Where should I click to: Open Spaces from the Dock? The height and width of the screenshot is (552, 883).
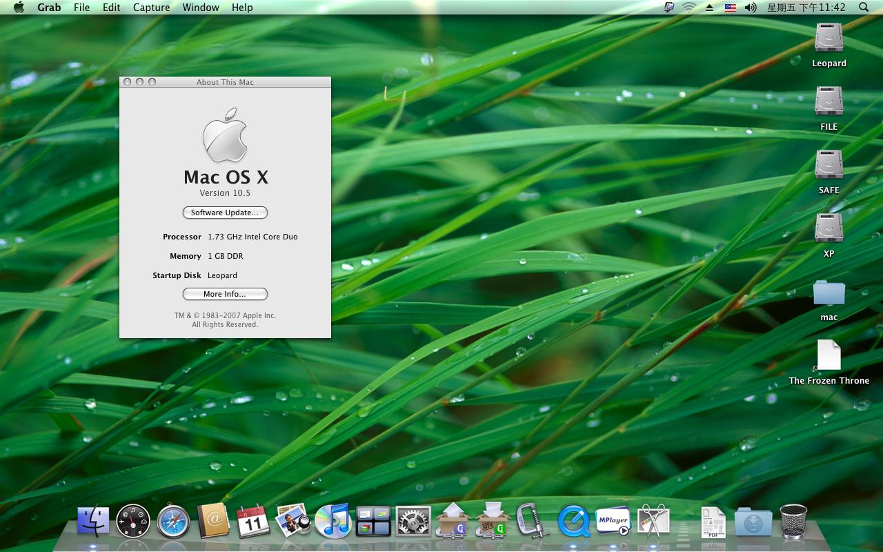[x=373, y=521]
